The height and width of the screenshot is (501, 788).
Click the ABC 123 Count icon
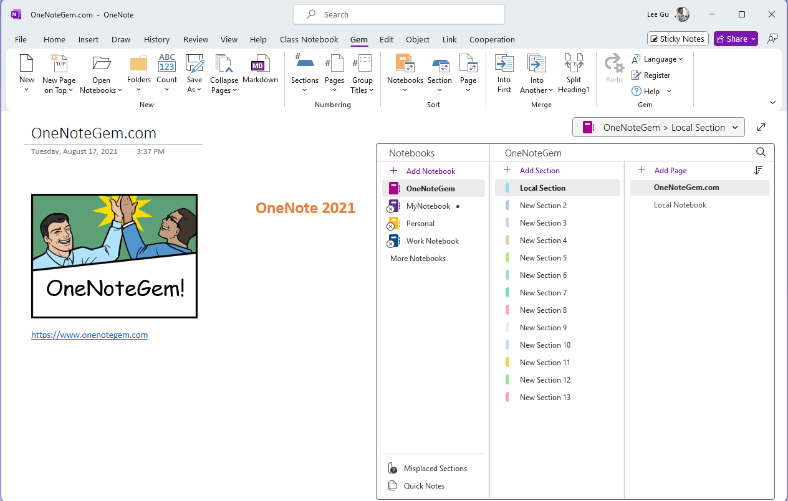pos(167,64)
